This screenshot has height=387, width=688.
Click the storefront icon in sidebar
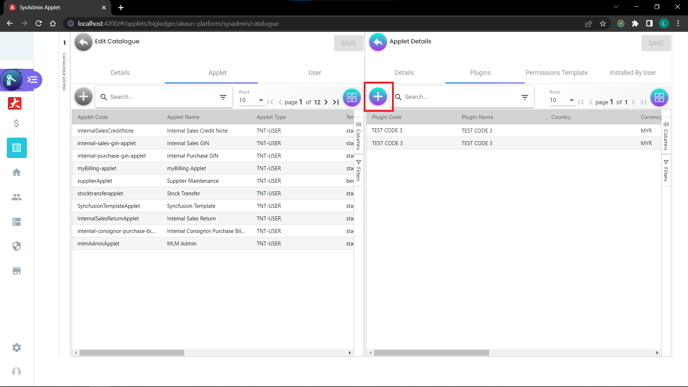pyautogui.click(x=16, y=271)
